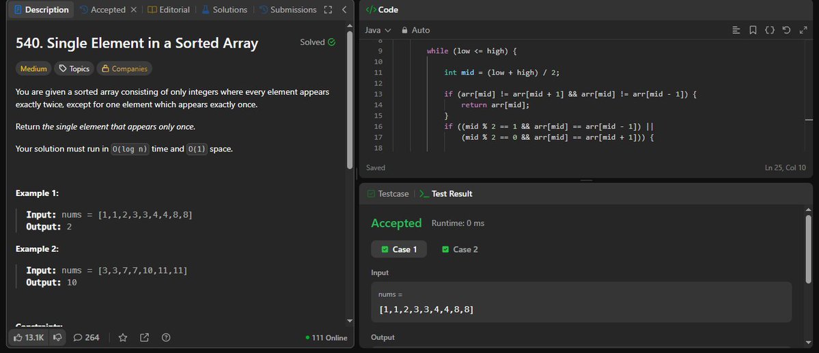
Task: Upvote the problem with thumbs-up 13.1K
Action: [29, 337]
